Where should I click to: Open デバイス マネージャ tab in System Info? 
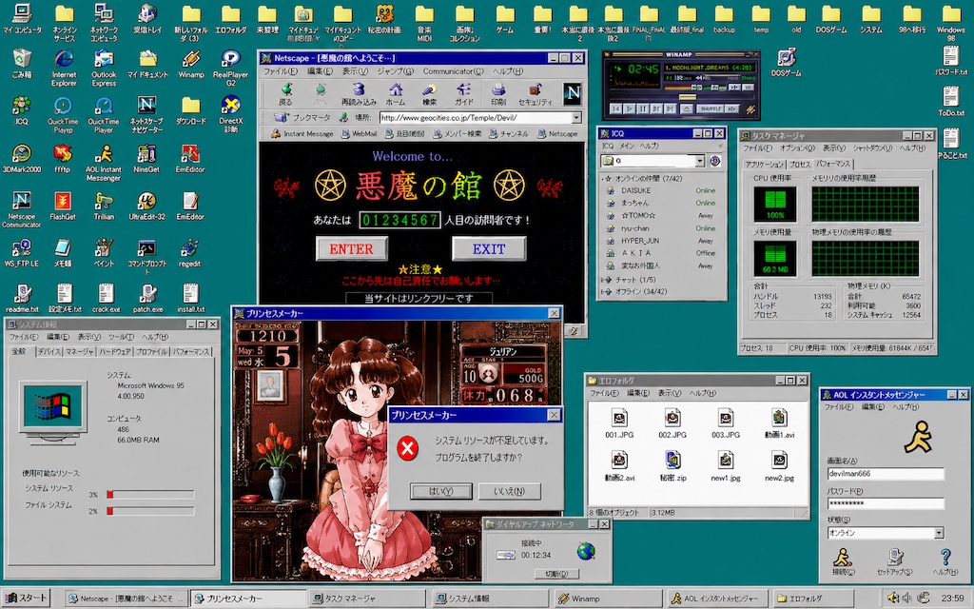pos(65,352)
